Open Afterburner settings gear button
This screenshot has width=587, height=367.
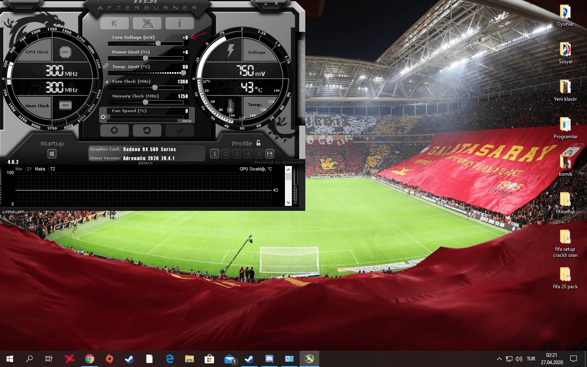pos(114,130)
